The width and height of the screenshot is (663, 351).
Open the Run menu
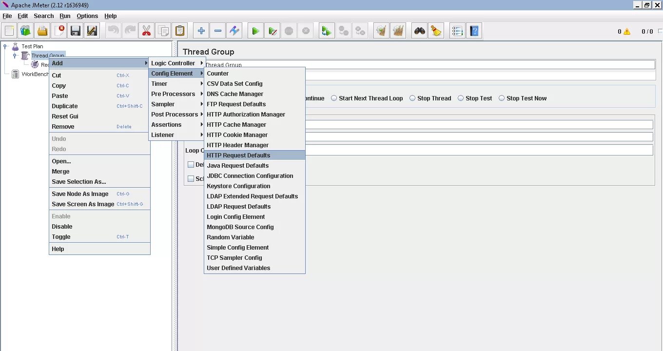(x=65, y=16)
